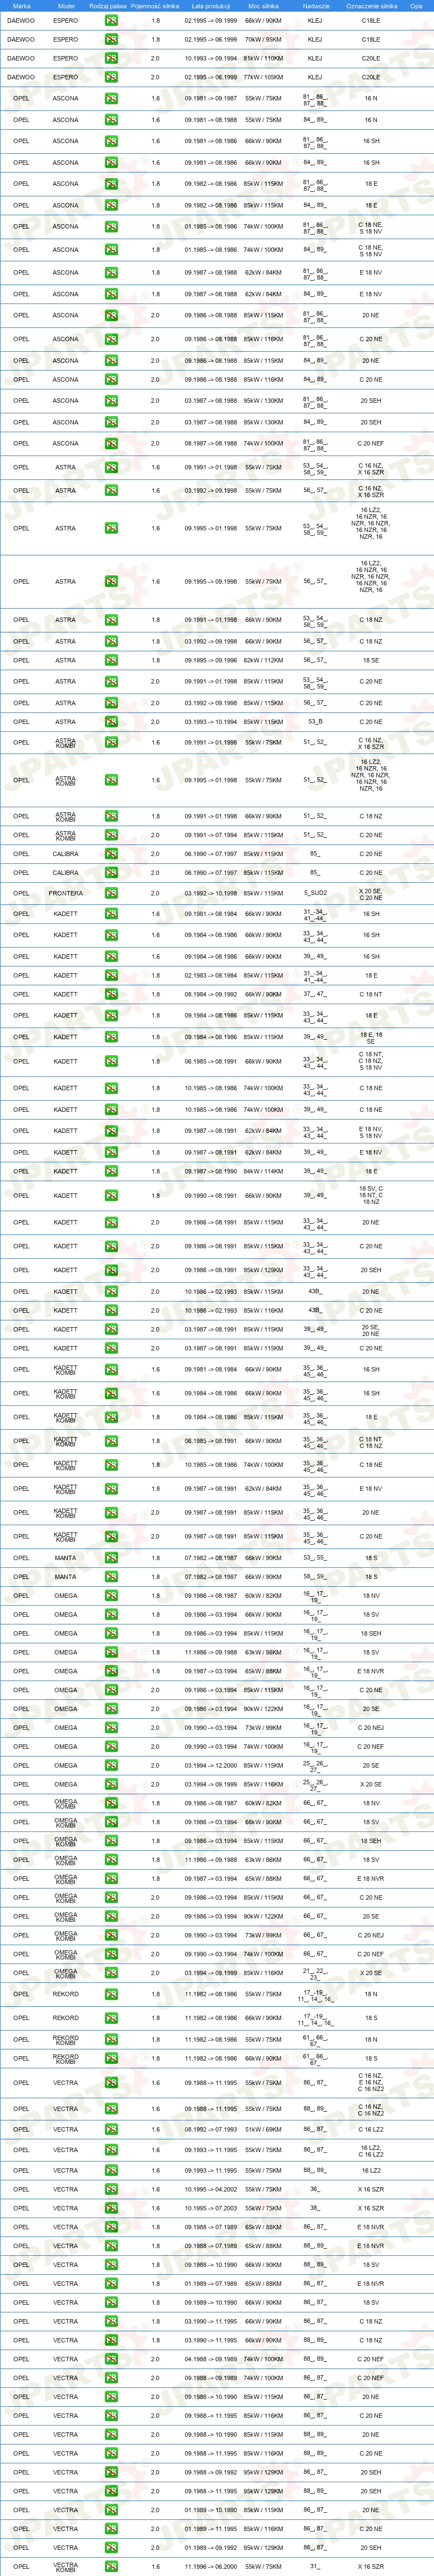Click fuel icon in Rekord 18 S row

[x=111, y=2017]
